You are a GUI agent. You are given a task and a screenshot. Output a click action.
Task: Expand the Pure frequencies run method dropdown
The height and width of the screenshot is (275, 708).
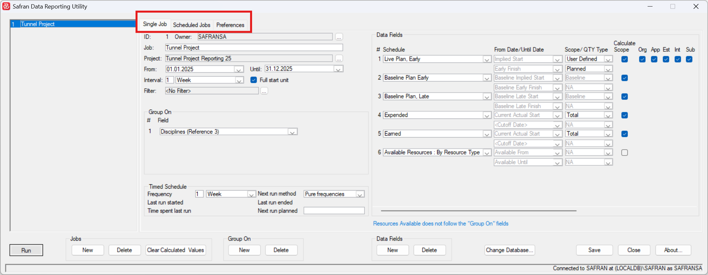point(360,194)
